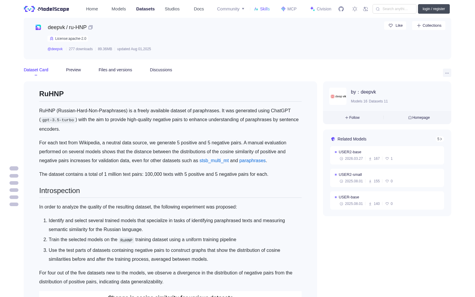475x297 pixels.
Task: Copy dataset name ru-HNP icon
Action: click(91, 27)
